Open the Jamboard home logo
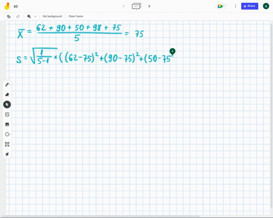This screenshot has height=218, width=273. [x=7, y=6]
